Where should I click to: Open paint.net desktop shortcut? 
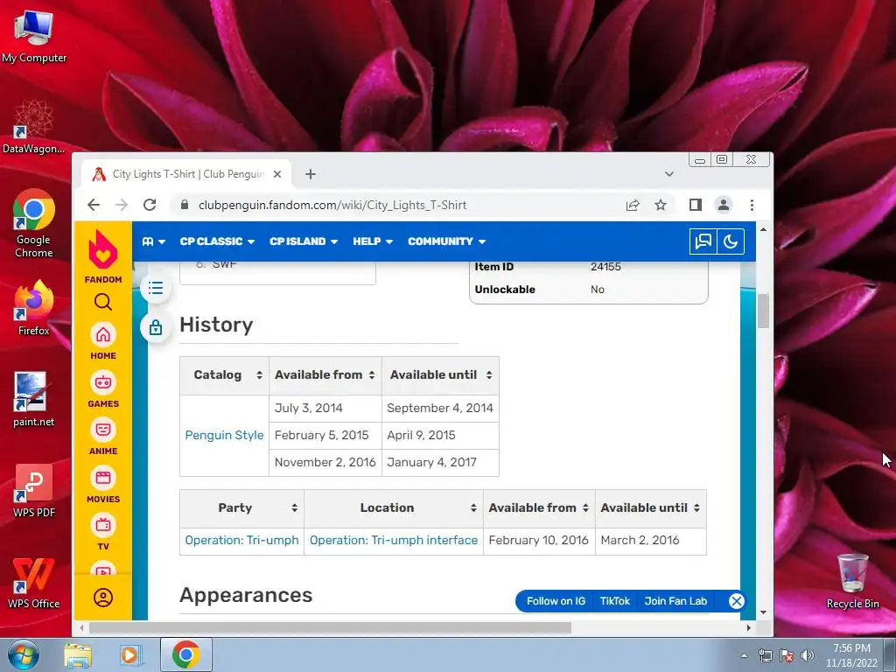[x=34, y=399]
